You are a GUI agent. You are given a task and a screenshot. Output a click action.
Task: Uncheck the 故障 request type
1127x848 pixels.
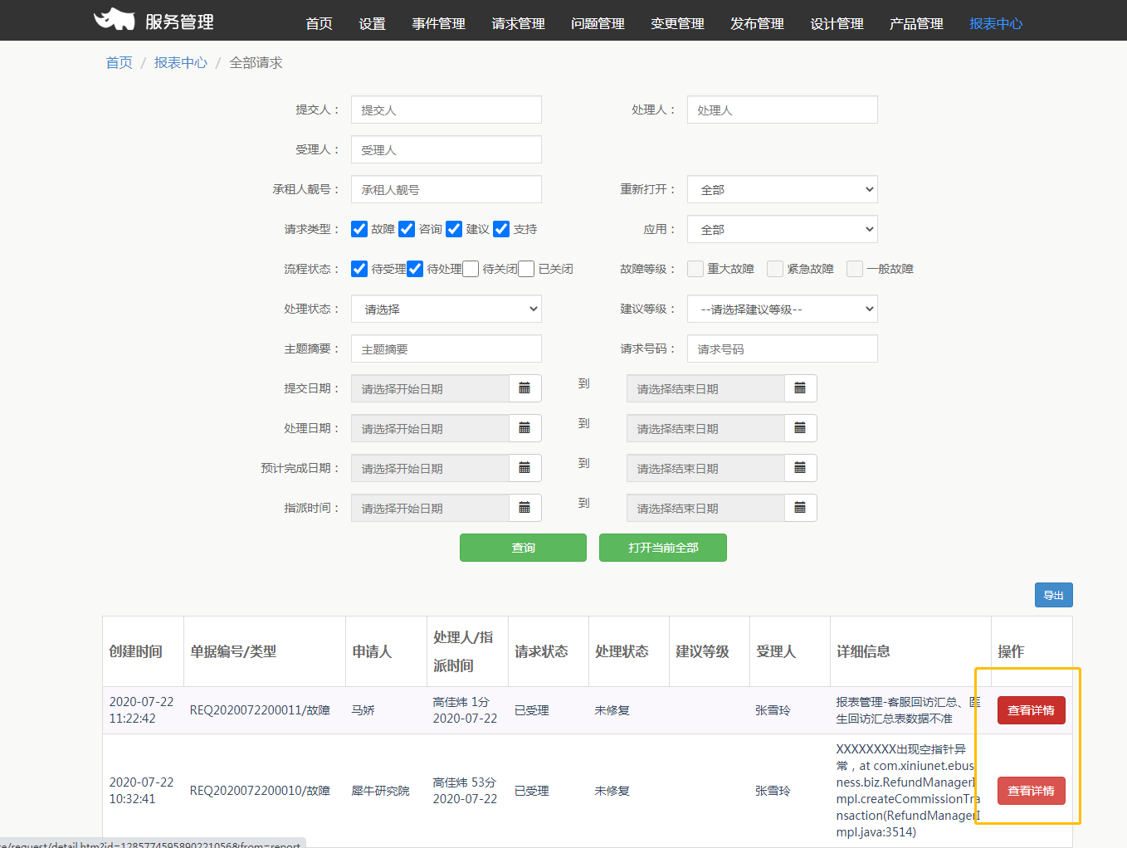tap(359, 229)
